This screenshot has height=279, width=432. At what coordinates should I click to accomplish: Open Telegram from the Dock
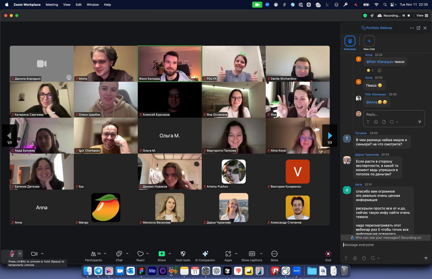(98, 271)
